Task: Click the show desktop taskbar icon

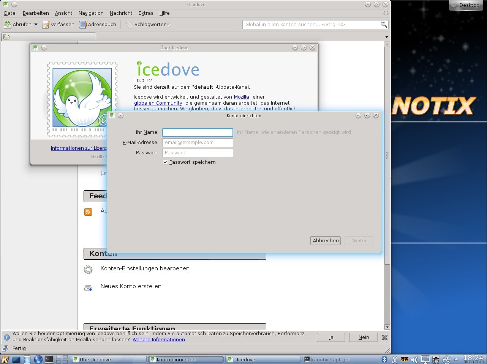Action: click(16, 359)
